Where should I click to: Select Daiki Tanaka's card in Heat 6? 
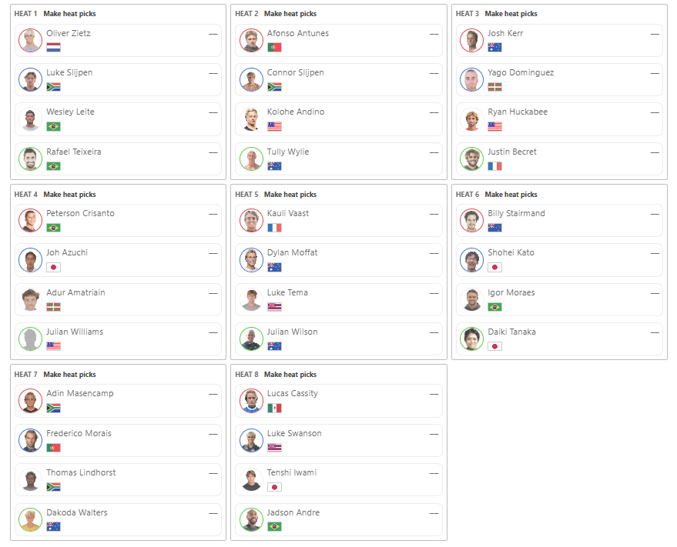coord(559,339)
